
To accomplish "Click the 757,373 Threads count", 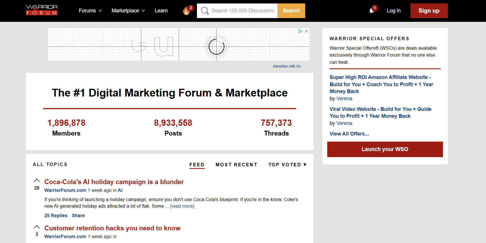I will click(276, 123).
